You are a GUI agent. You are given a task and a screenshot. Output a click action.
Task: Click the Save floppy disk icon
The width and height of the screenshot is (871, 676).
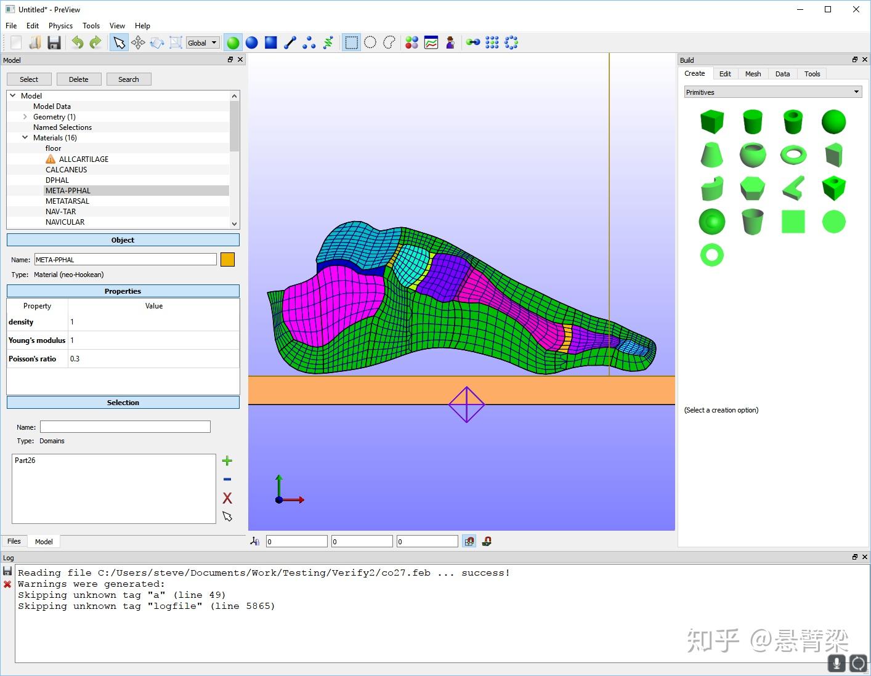click(x=54, y=42)
